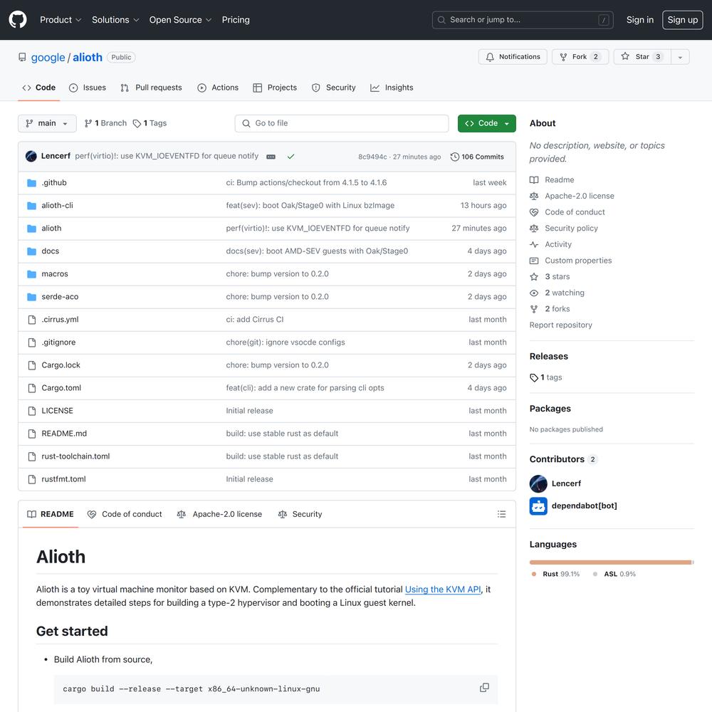The height and width of the screenshot is (712, 712).
Task: Open the rust-toolchain.toml file
Action: coord(76,456)
